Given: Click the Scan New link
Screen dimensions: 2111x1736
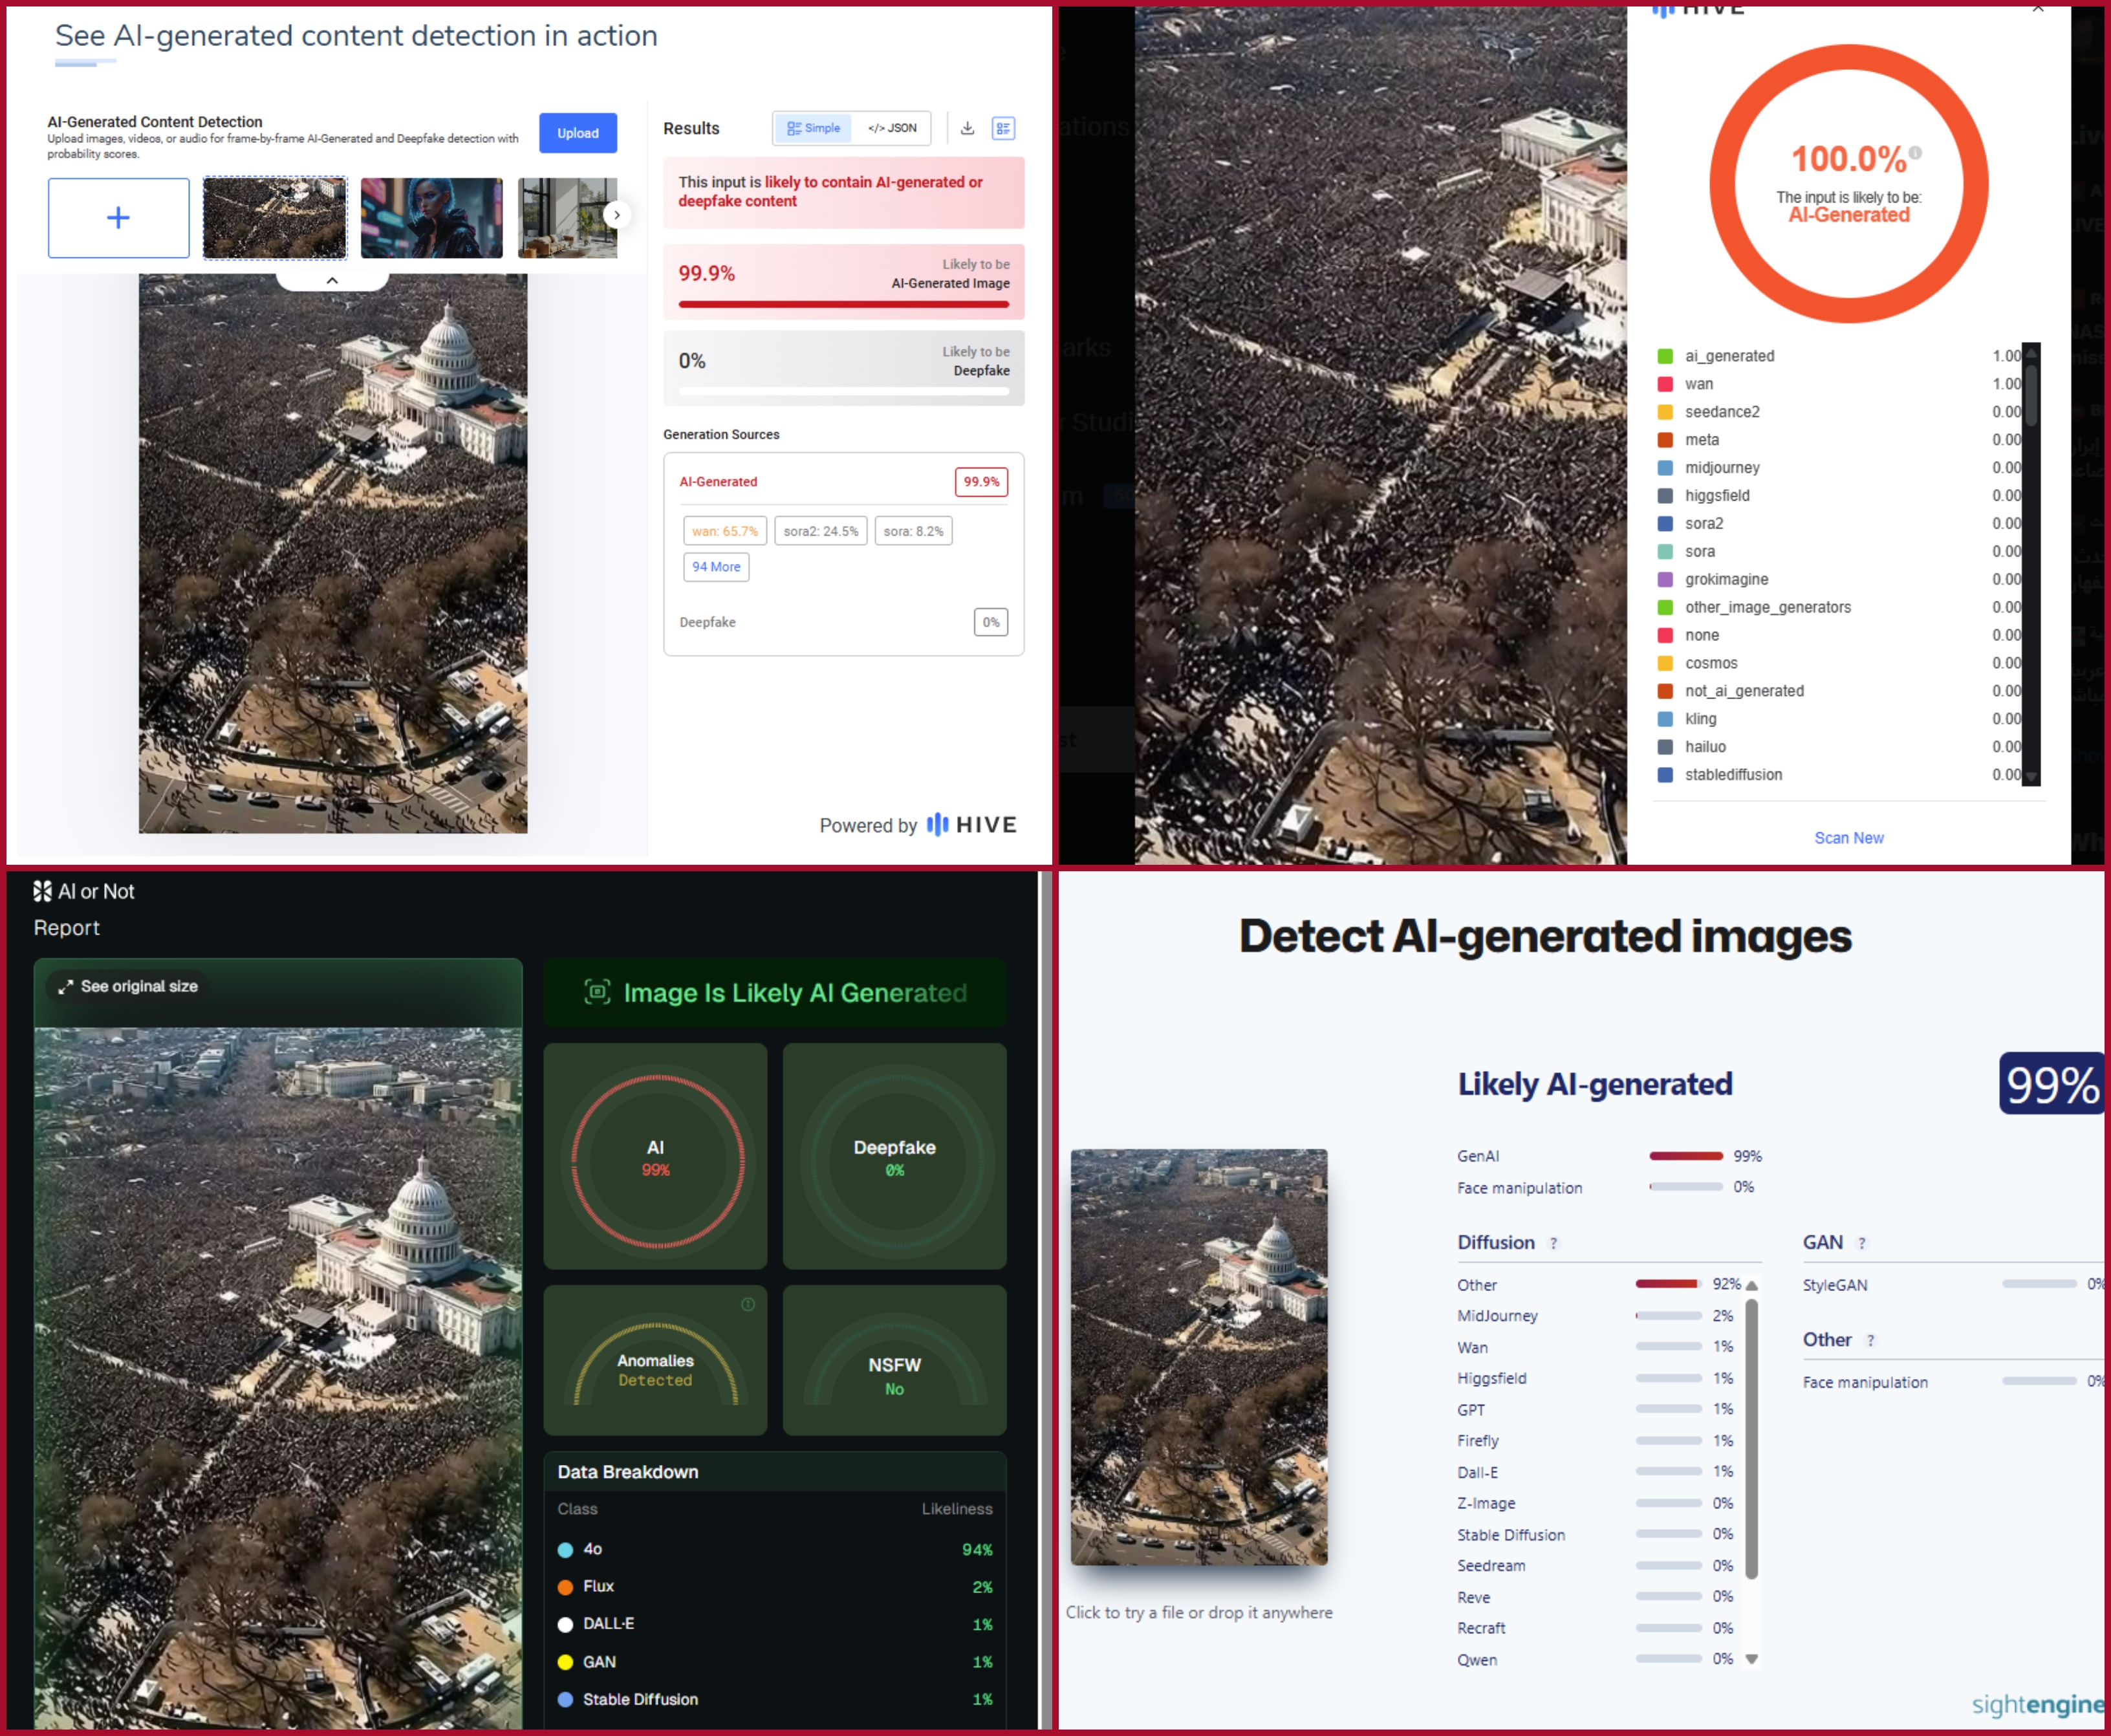Looking at the screenshot, I should pyautogui.click(x=1848, y=838).
